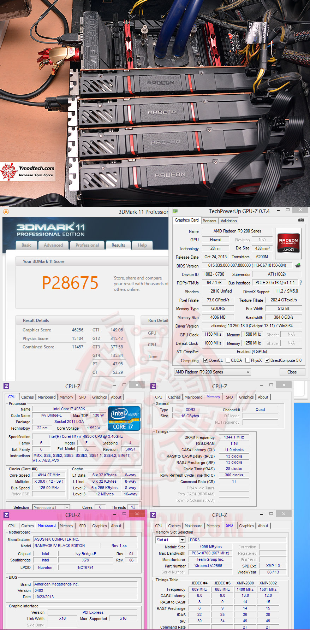Click the GPU-Z app icon in title bar
The height and width of the screenshot is (630, 310).
pos(175,211)
